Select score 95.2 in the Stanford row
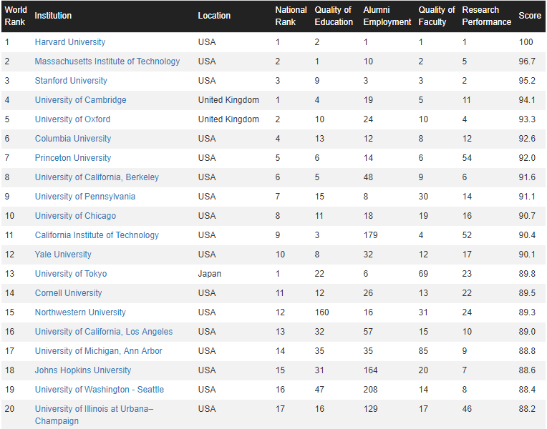Image resolution: width=547 pixels, height=429 pixels. pyautogui.click(x=527, y=81)
